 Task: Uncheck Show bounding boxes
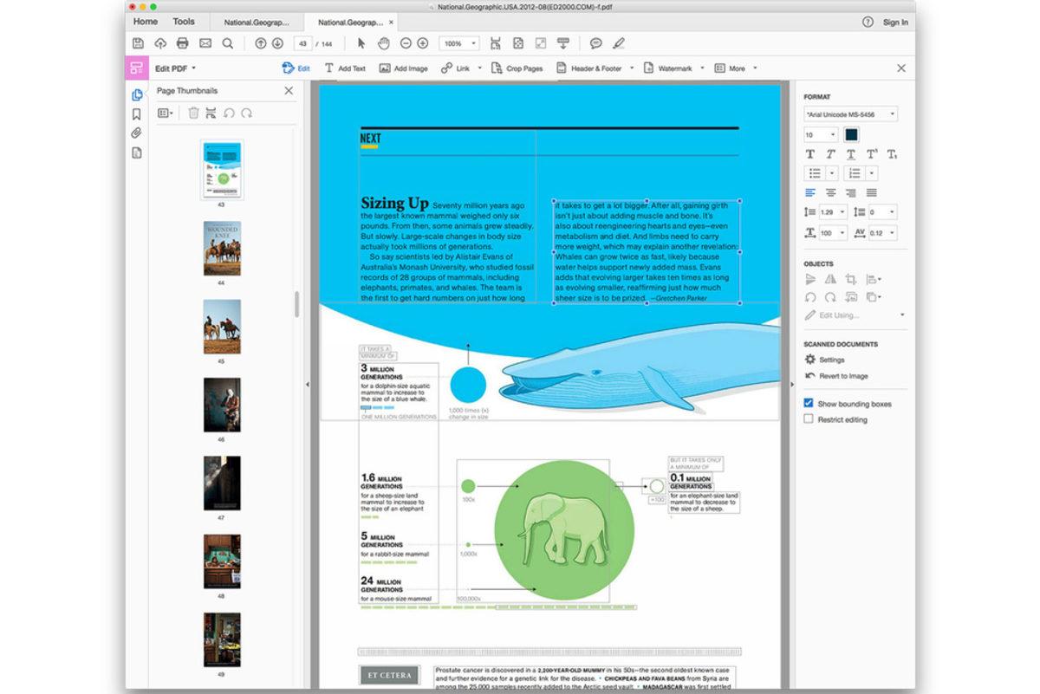point(809,403)
